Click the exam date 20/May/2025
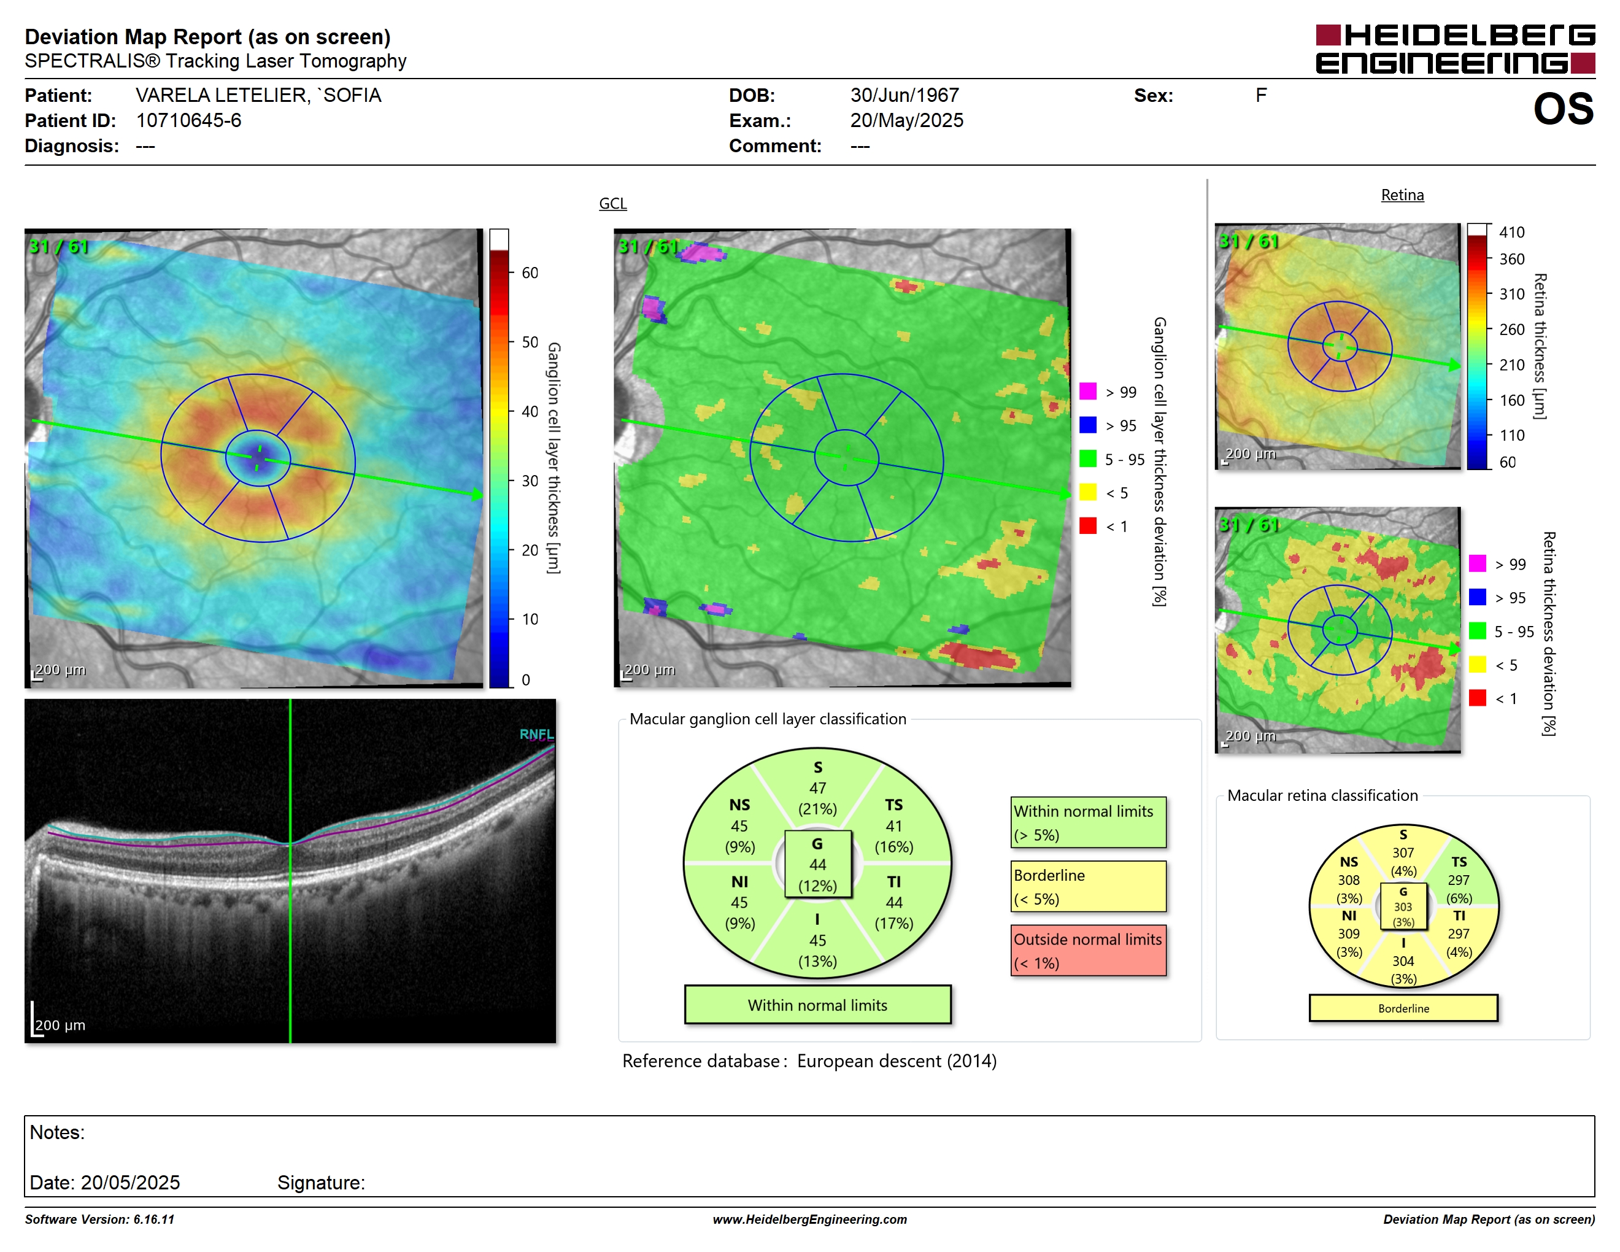 pyautogui.click(x=907, y=120)
